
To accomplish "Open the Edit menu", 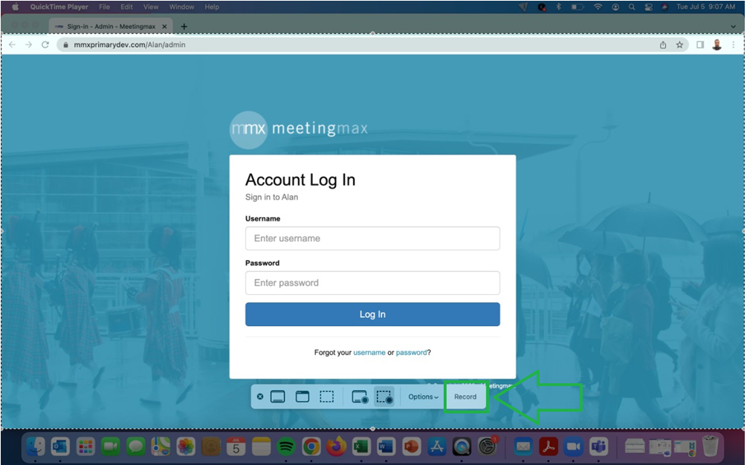I will 126,7.
